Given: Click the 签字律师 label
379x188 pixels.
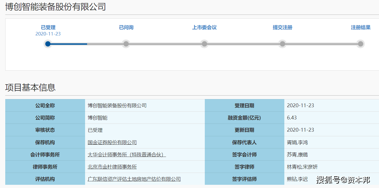Looking at the screenshot, I should click(244, 167).
